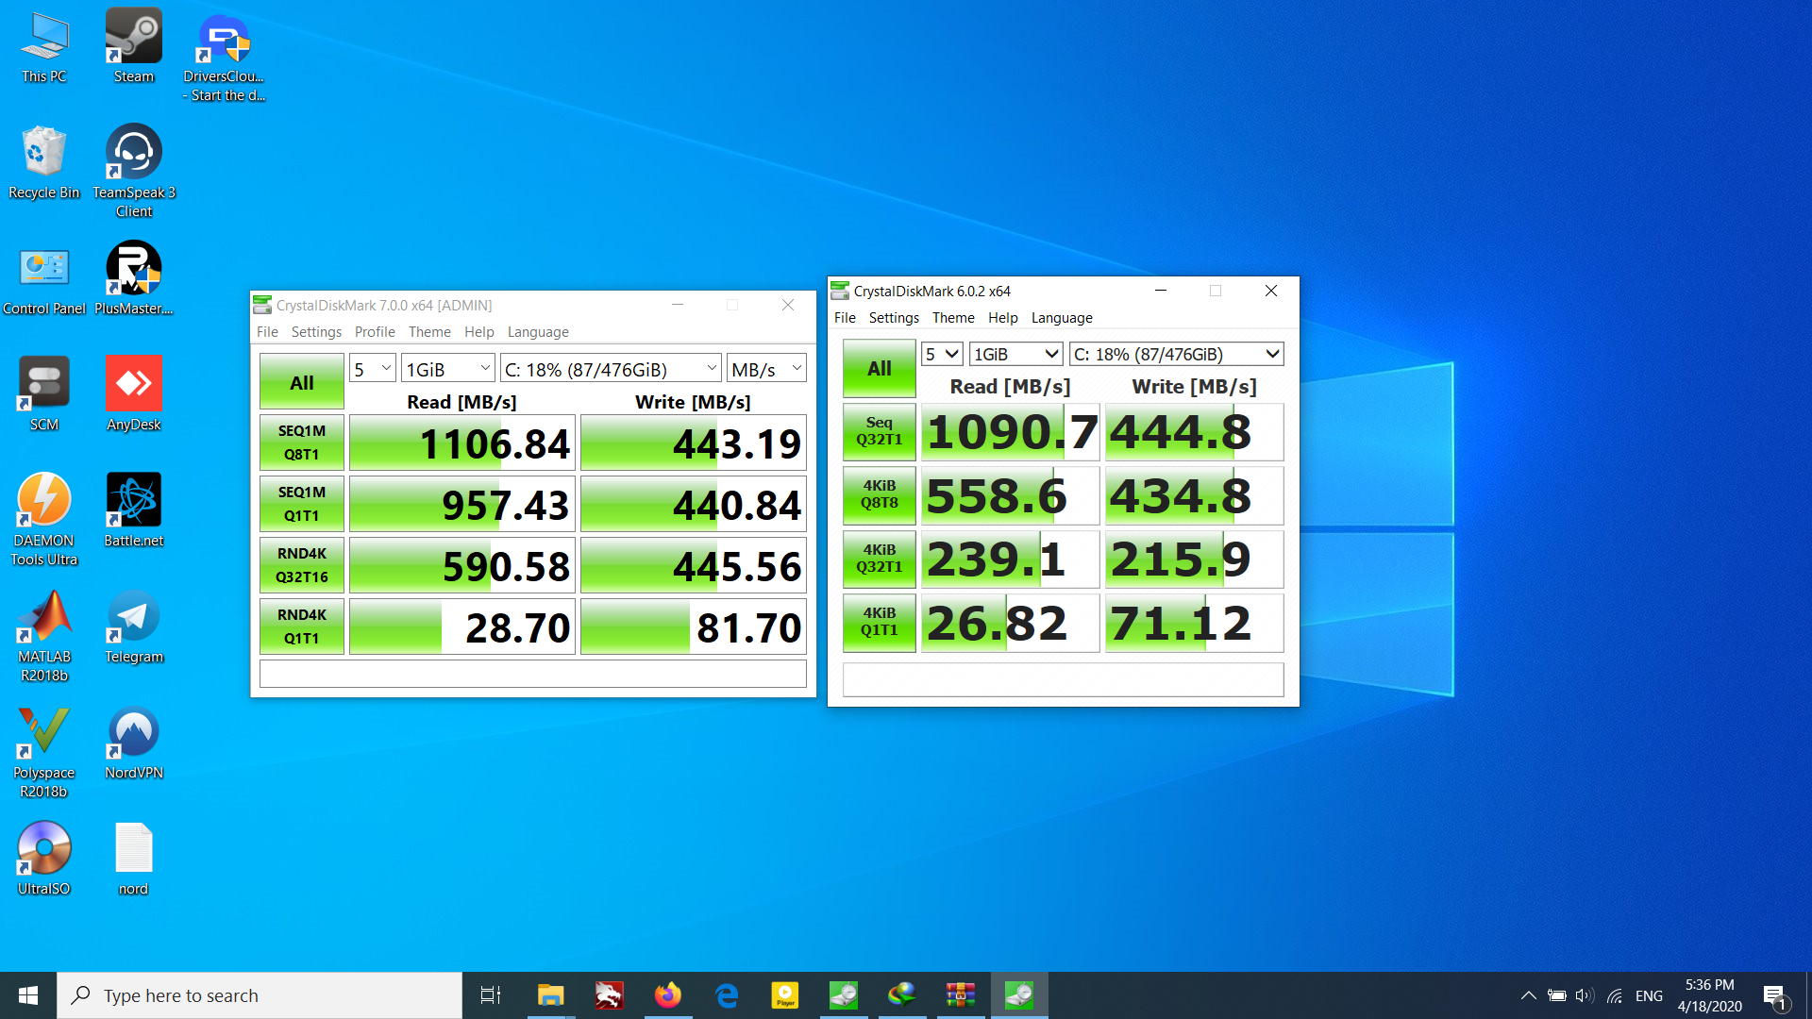Open the File menu in CrystalDiskMark 6.0.2
This screenshot has width=1812, height=1019.
point(845,318)
